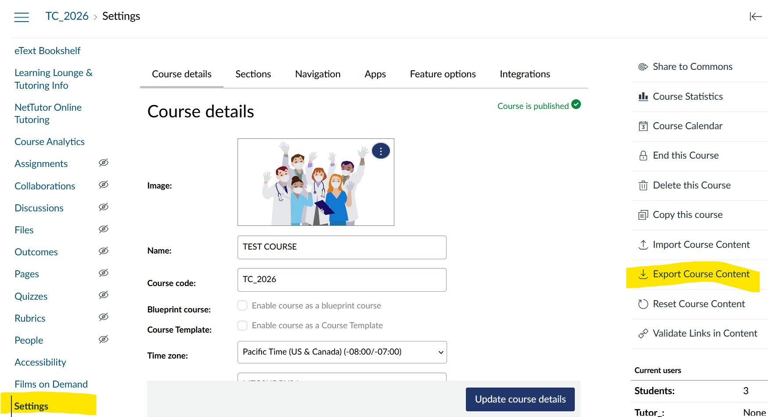This screenshot has height=417, width=768.
Task: Click the hidden-eye icon beside People
Action: point(104,339)
